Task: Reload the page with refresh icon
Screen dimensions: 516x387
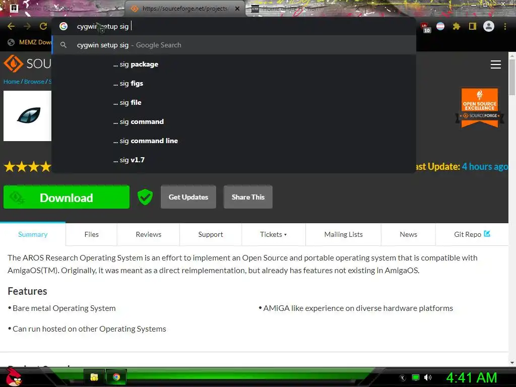Action: coord(43,26)
